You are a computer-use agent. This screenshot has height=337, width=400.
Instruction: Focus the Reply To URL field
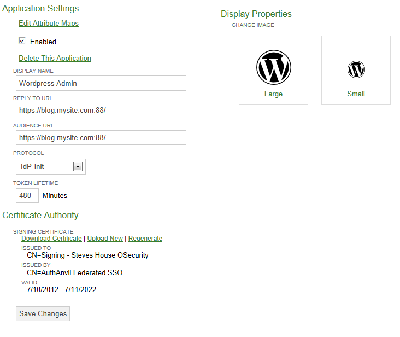pyautogui.click(x=101, y=111)
